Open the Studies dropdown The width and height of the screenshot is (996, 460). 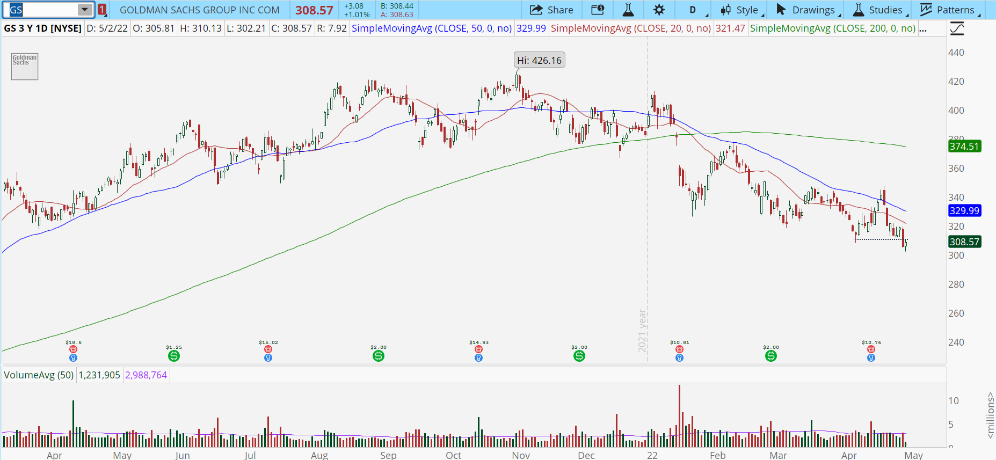coord(879,10)
